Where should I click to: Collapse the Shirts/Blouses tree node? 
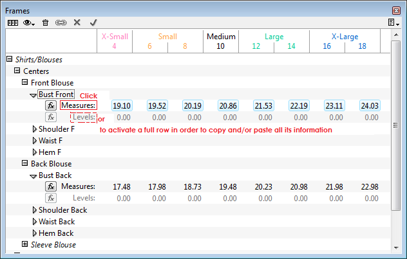pyautogui.click(x=10, y=60)
